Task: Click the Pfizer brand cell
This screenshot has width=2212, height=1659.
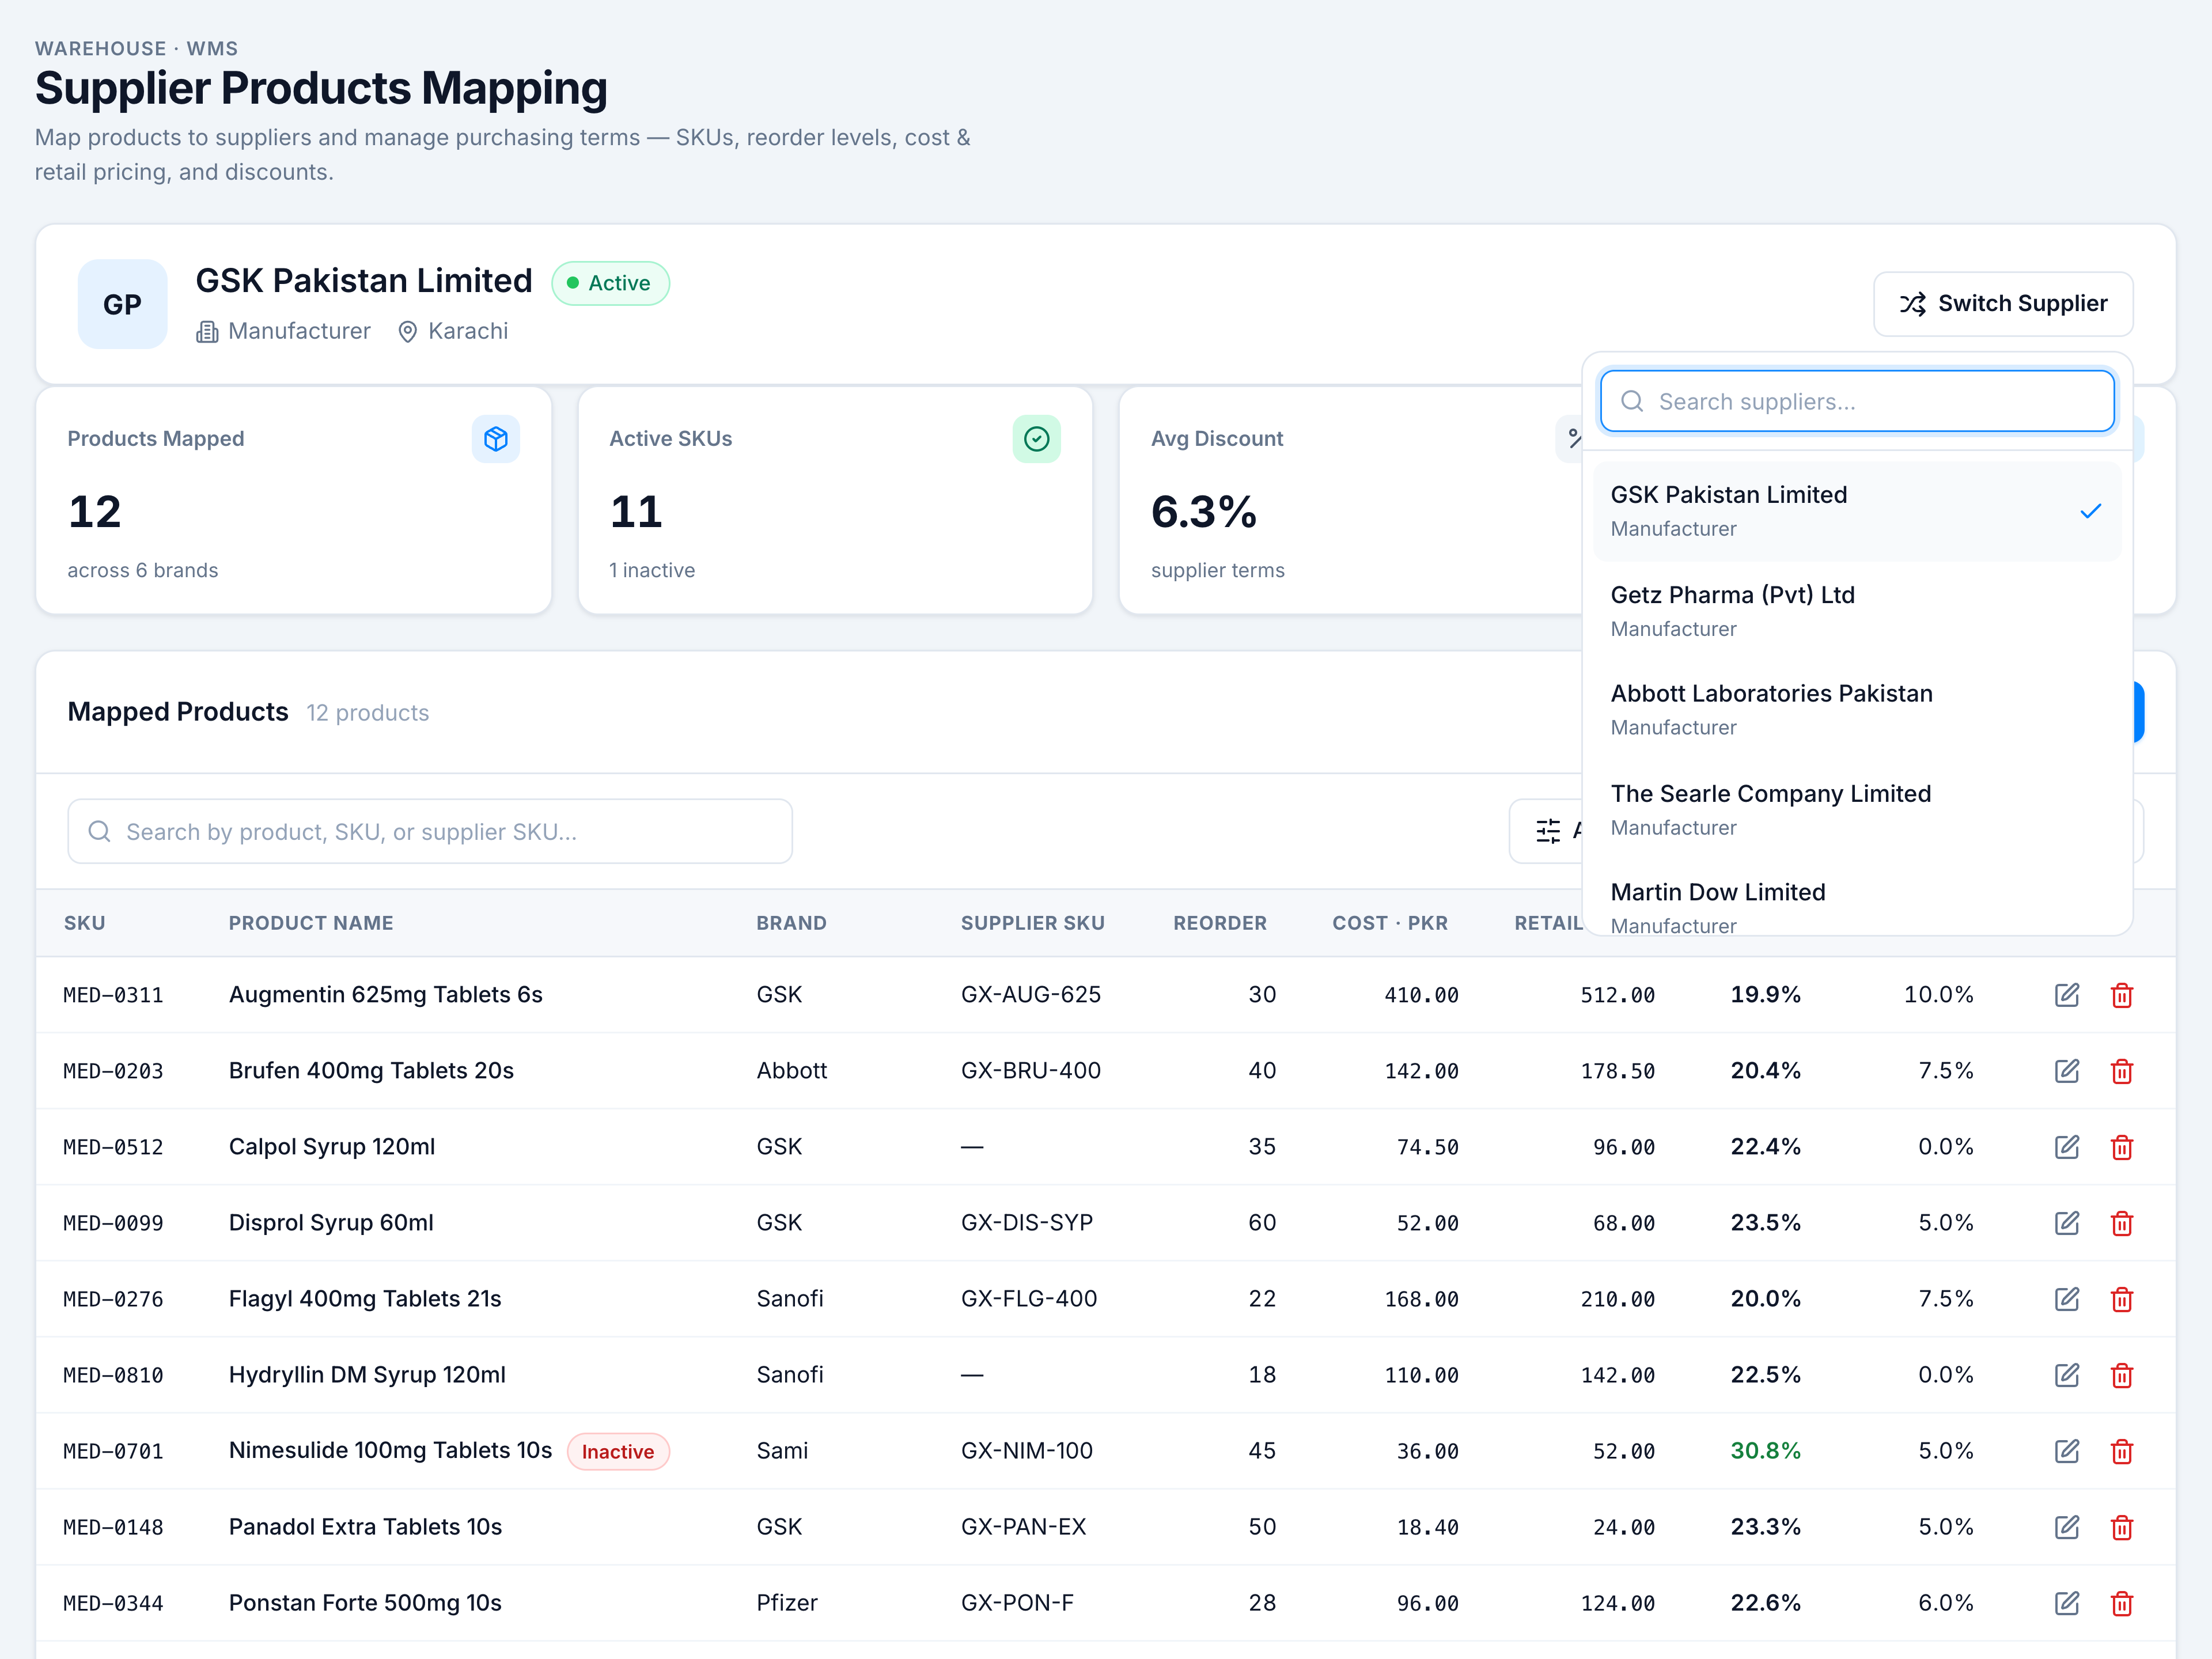Action: 787,1603
